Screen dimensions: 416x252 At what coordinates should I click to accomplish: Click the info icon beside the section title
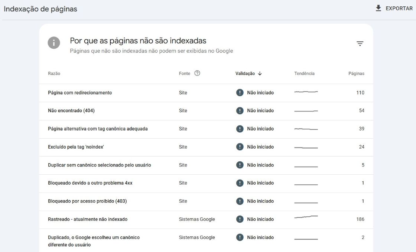click(54, 43)
